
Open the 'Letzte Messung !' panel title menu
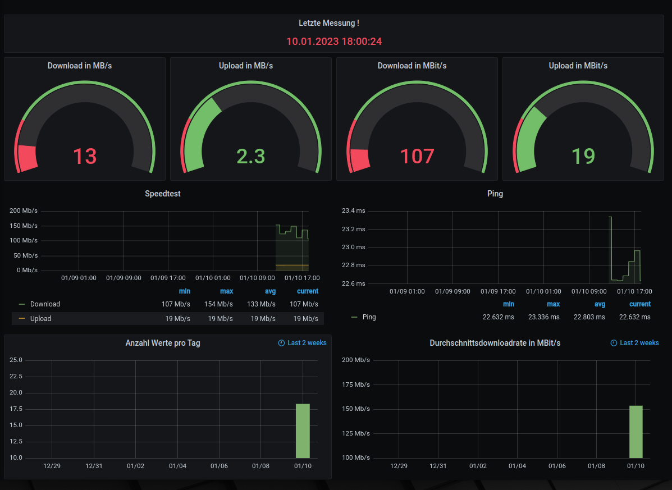(x=329, y=23)
